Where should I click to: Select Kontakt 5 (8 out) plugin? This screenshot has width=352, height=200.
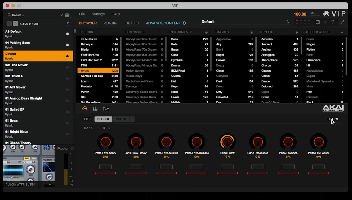tap(98, 76)
